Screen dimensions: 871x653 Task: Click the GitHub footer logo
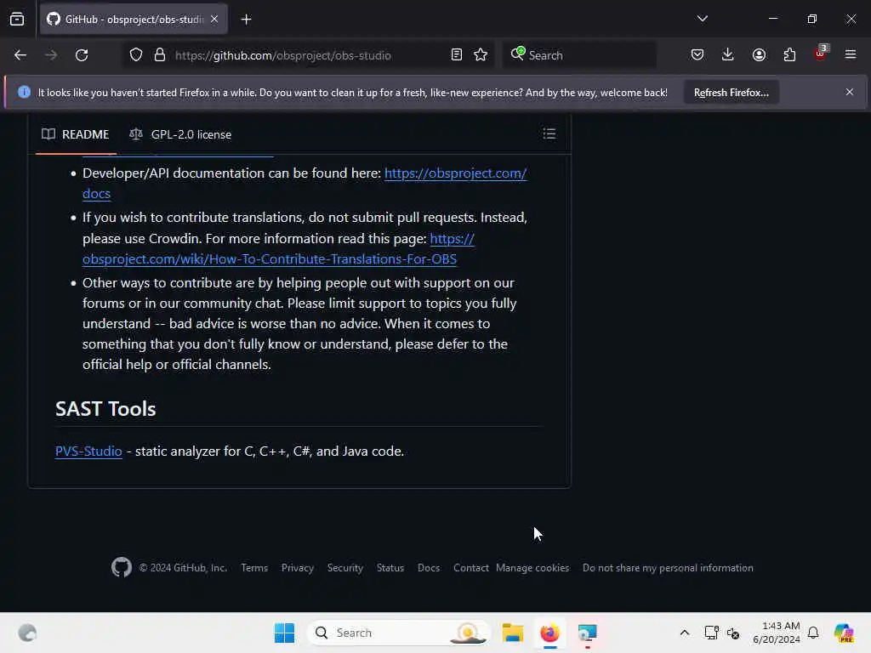coord(122,567)
